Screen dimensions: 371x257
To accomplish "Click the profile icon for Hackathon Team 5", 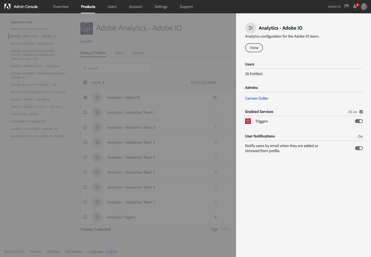I will pos(97,172).
